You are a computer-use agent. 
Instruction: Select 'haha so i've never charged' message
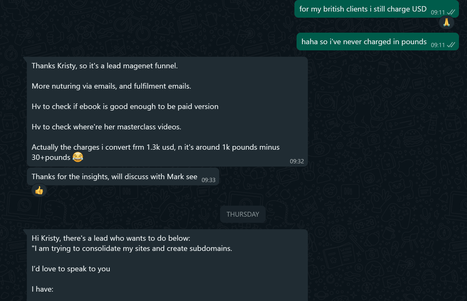tap(364, 42)
